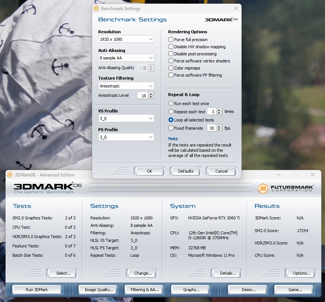This screenshot has width=325, height=302.
Task: Click the CPU text i5-12600K @ 3700MHz
Action: pos(208,238)
